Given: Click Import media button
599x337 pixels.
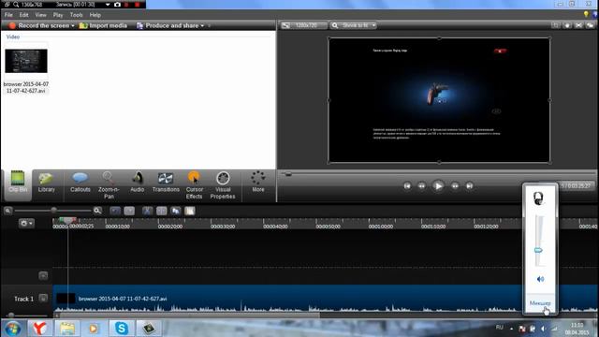Looking at the screenshot, I should click(103, 25).
